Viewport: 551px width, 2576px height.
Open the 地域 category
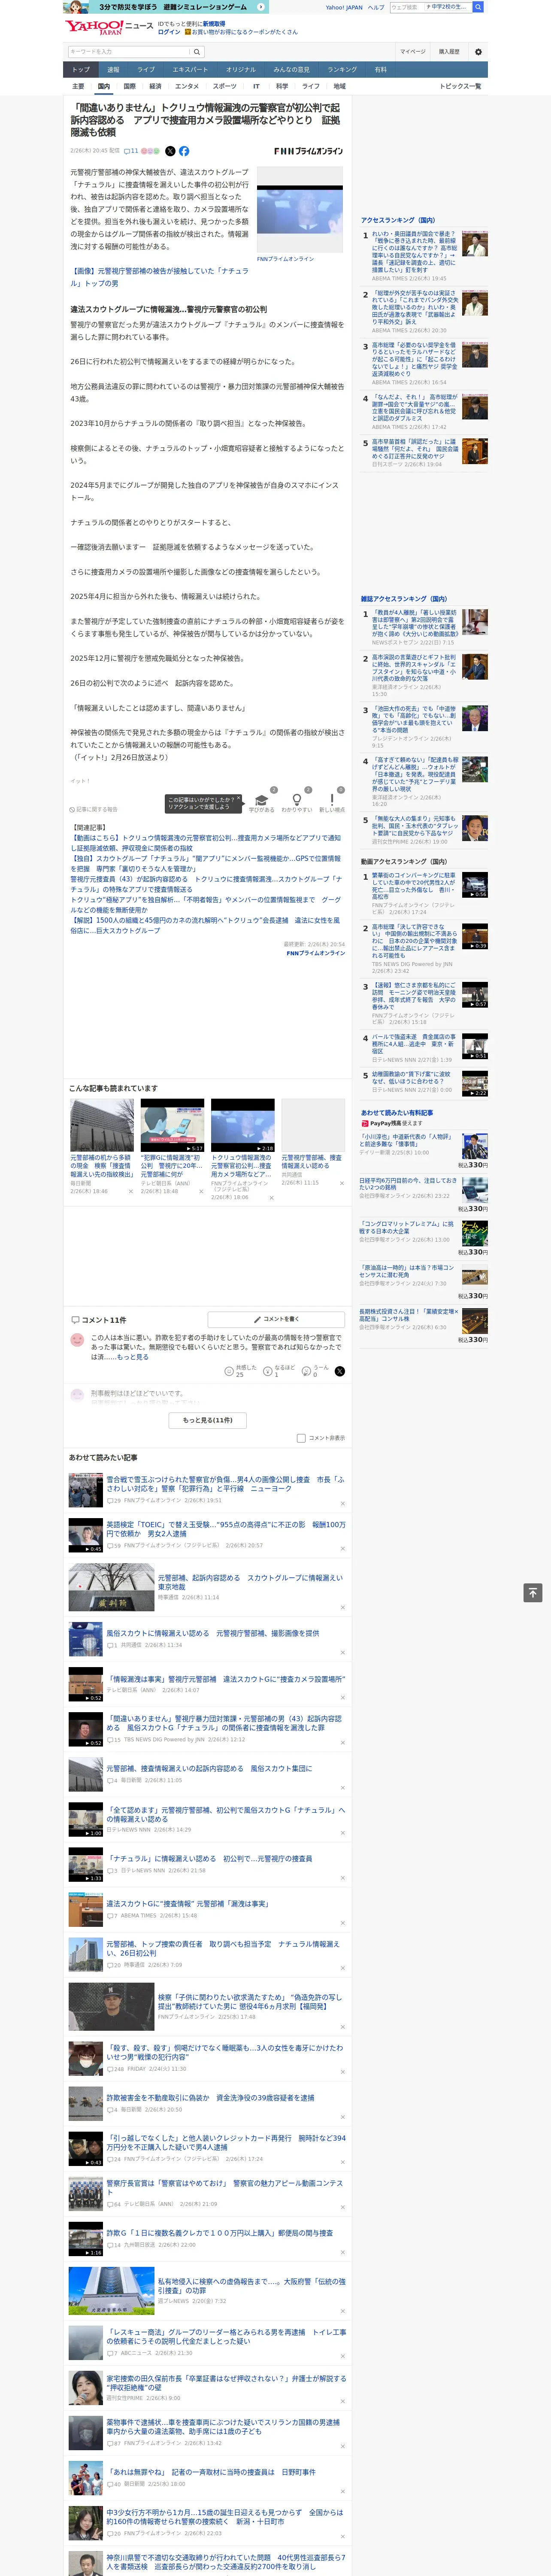[x=339, y=86]
